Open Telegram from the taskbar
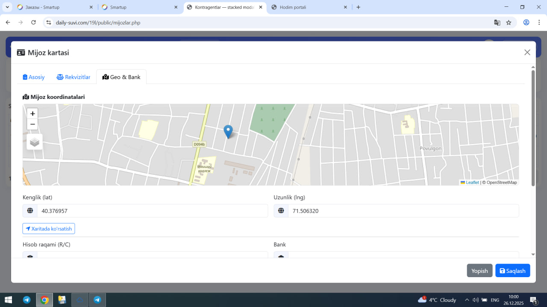 click(x=26, y=300)
